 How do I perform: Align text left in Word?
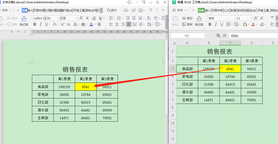pos(111,24)
